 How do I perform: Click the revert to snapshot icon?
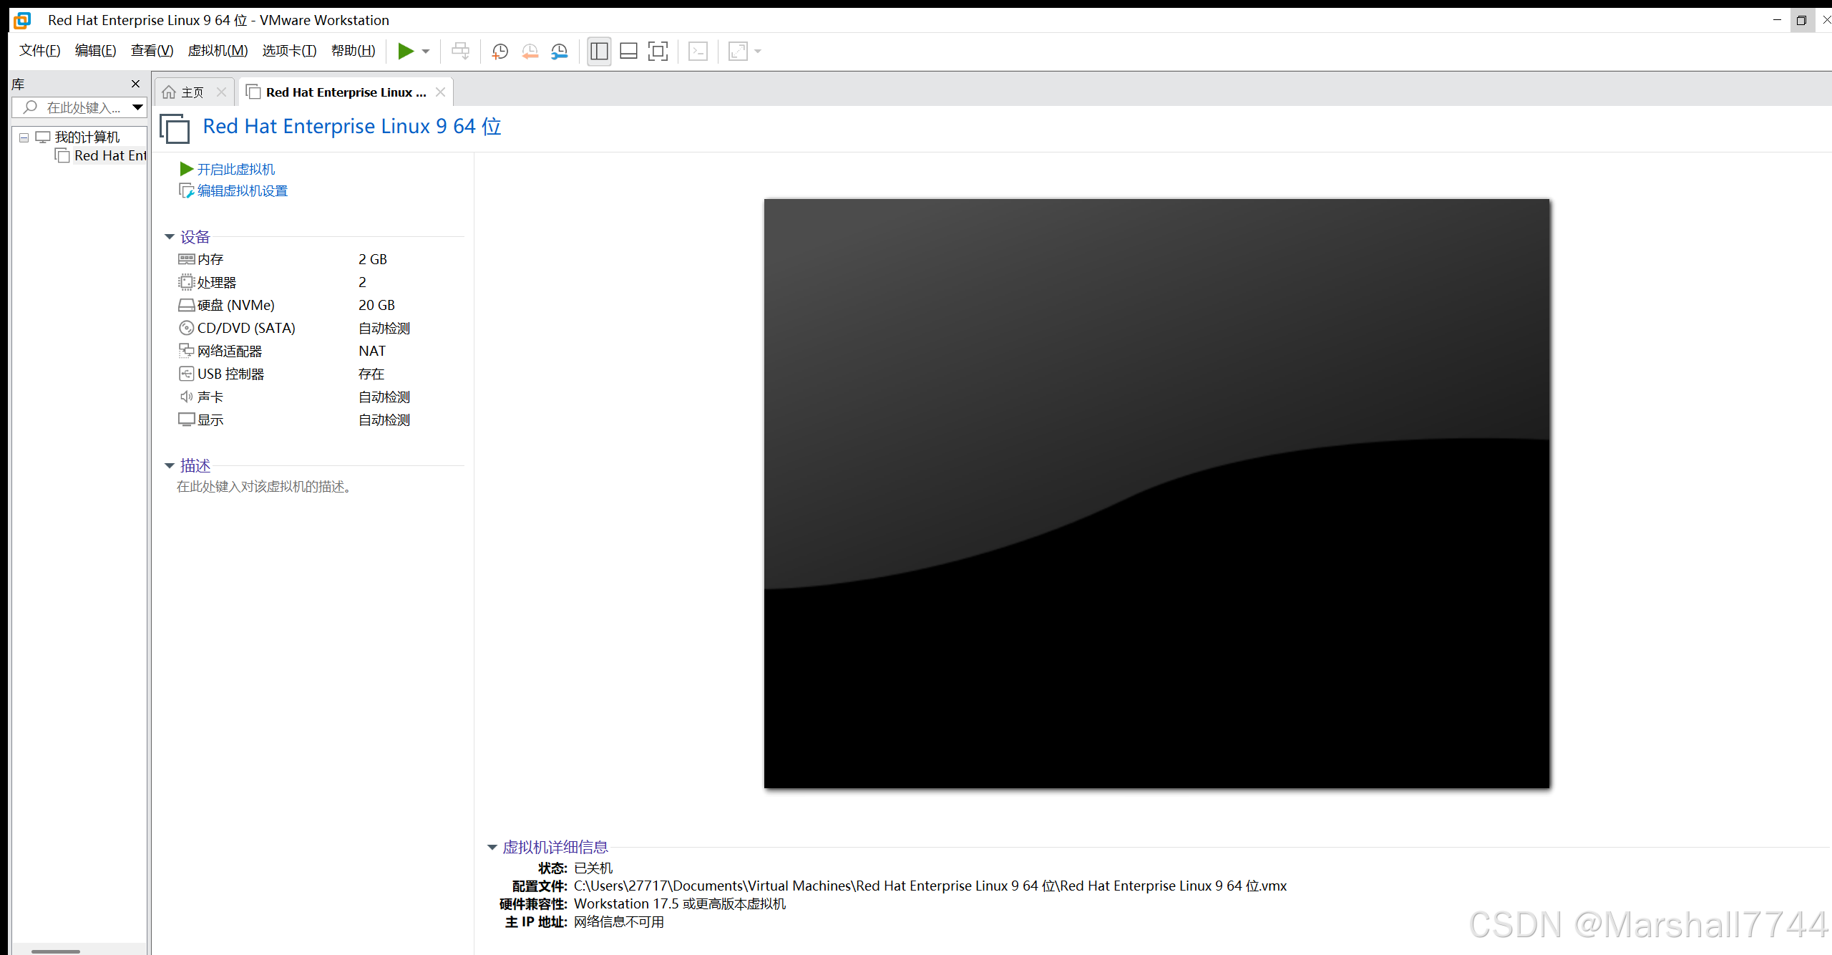click(x=530, y=52)
